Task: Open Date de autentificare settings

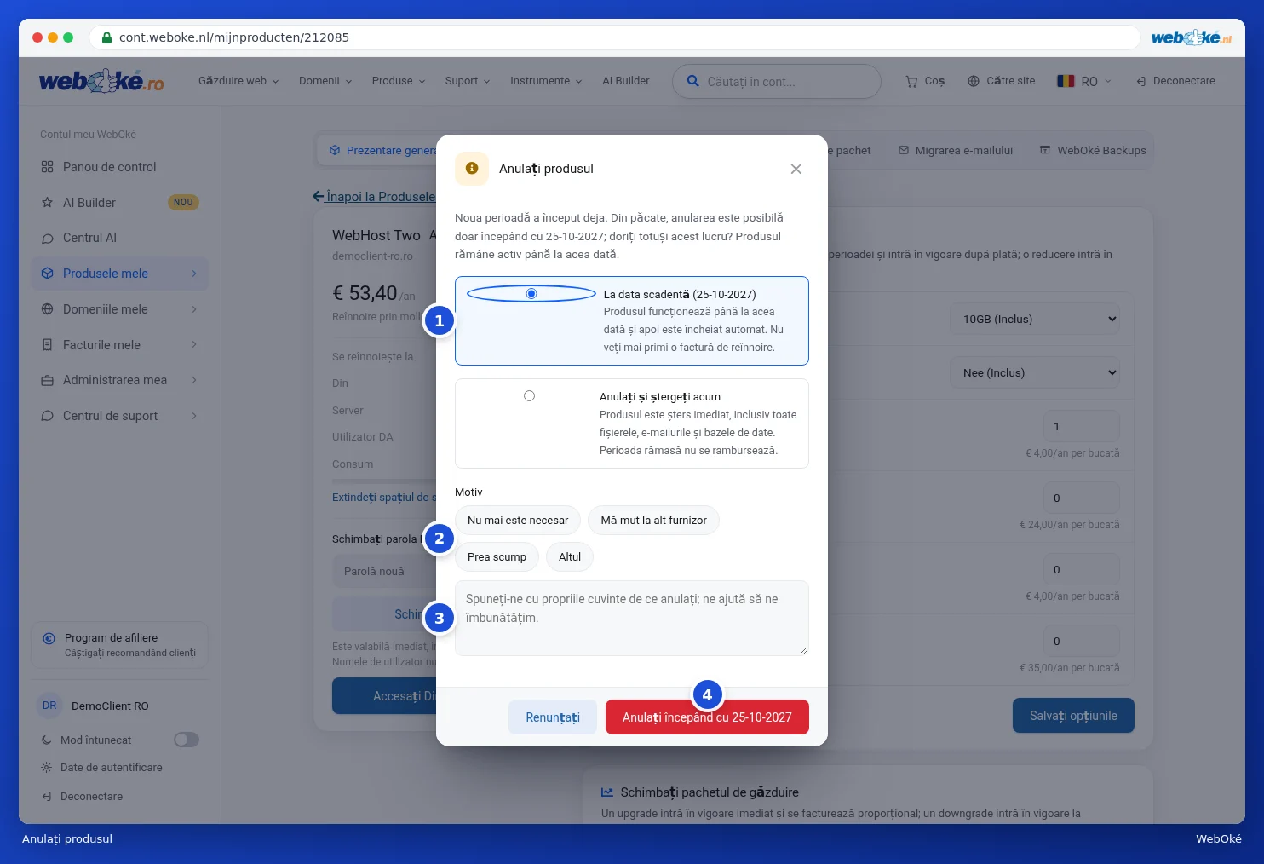Action: pyautogui.click(x=112, y=768)
